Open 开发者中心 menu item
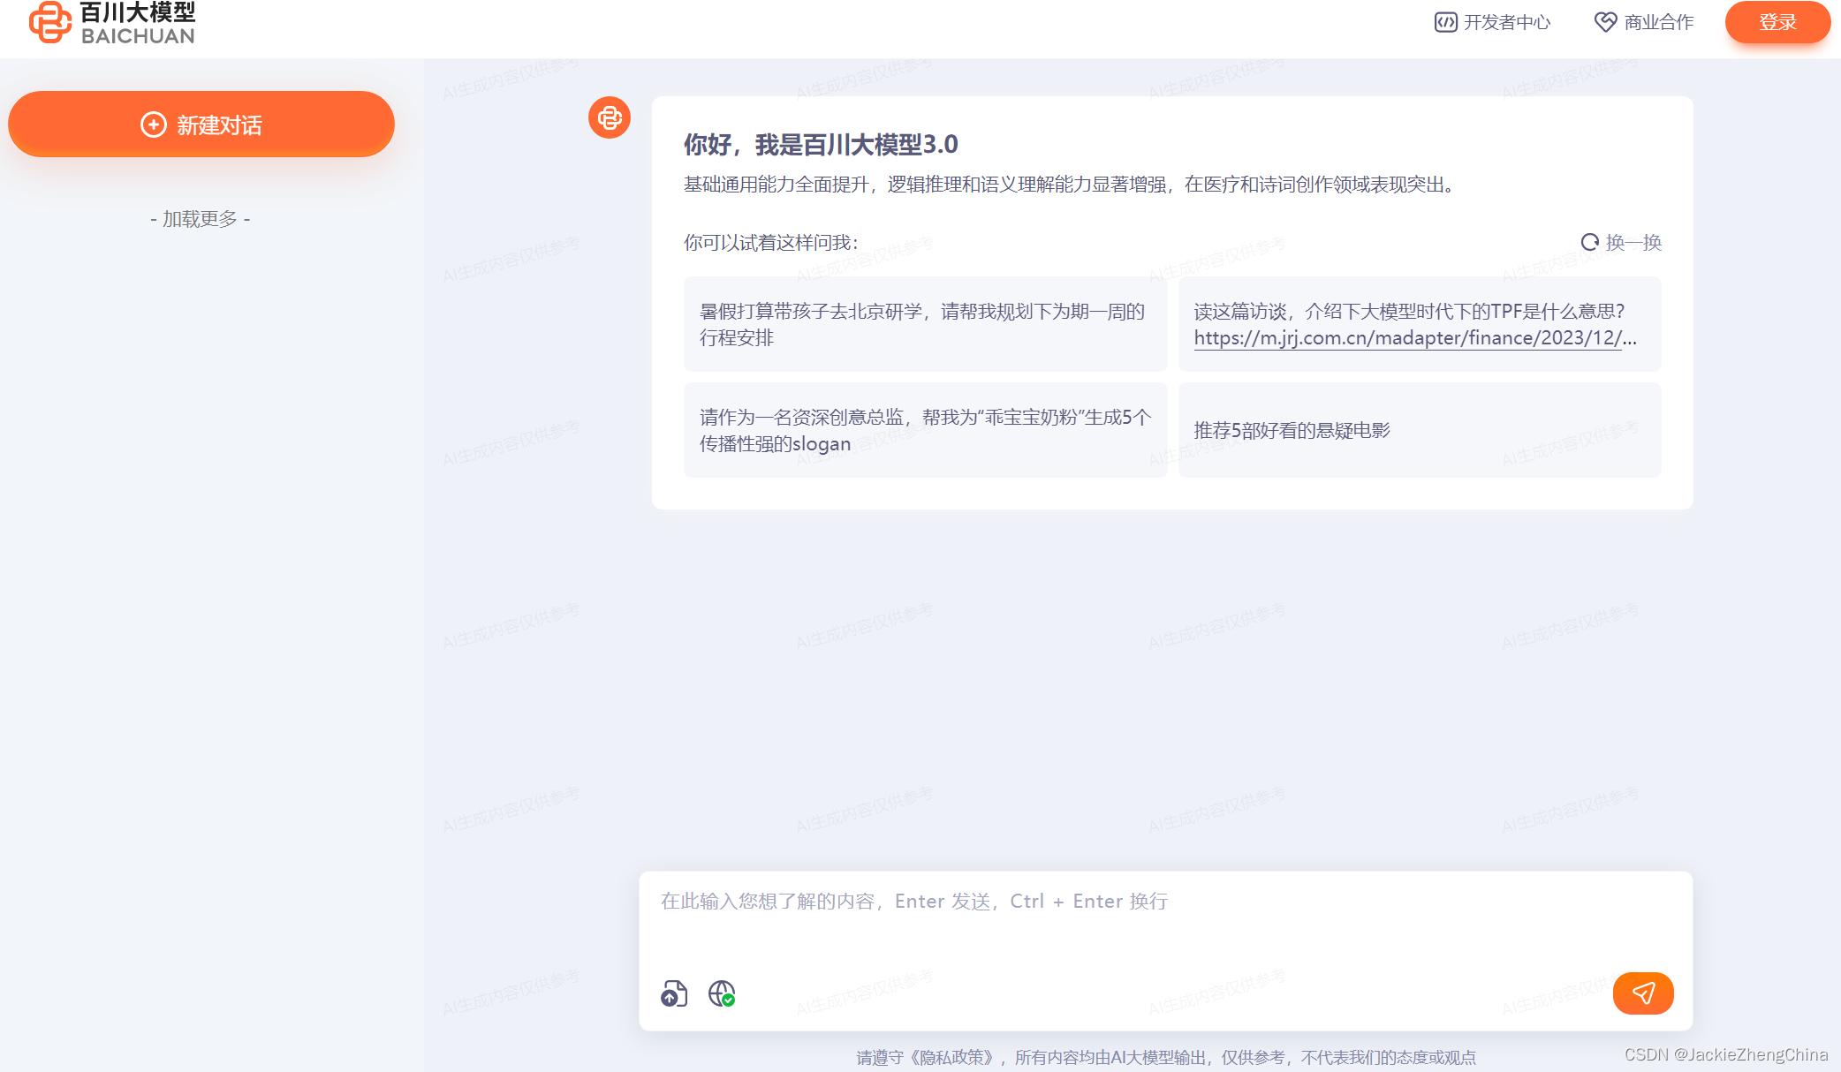Image resolution: width=1841 pixels, height=1072 pixels. click(1506, 22)
